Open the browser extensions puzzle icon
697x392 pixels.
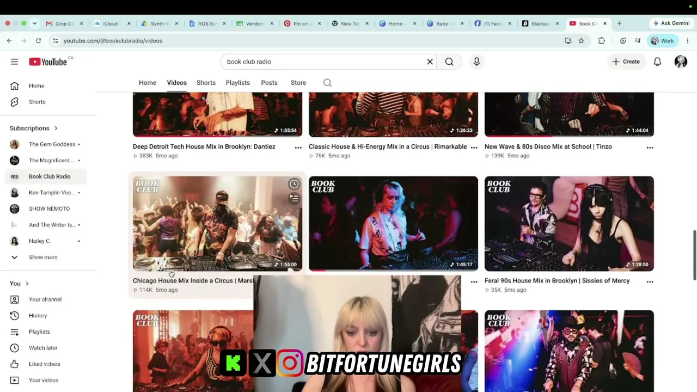pyautogui.click(x=601, y=41)
